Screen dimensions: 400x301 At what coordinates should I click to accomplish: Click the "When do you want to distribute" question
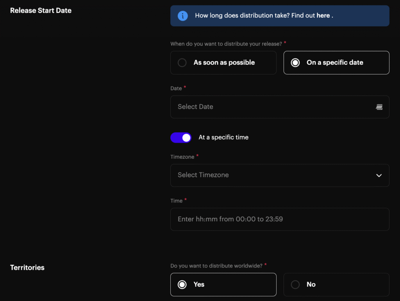pyautogui.click(x=226, y=44)
